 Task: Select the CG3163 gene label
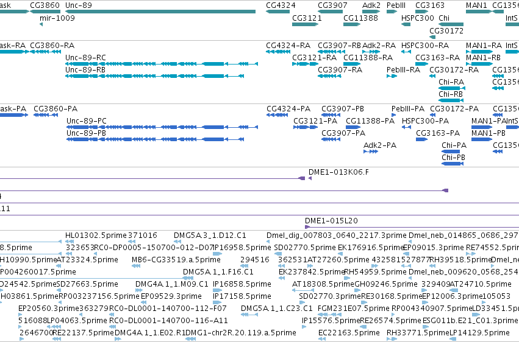[x=430, y=5]
